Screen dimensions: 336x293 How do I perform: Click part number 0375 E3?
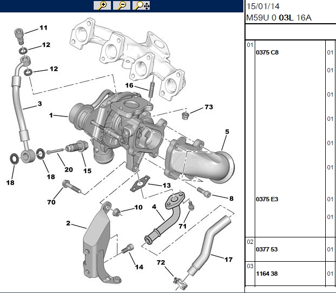[267, 199]
